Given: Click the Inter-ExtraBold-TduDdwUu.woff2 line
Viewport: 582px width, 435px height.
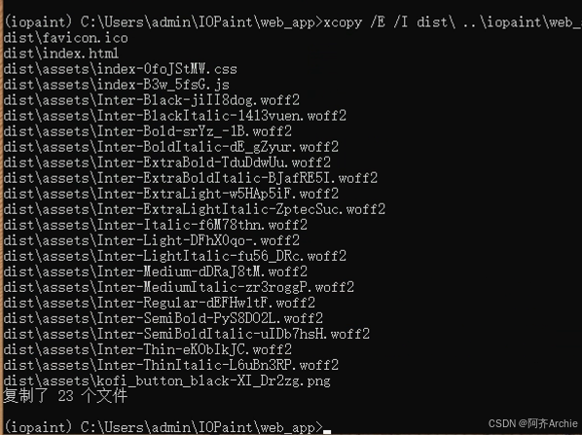Looking at the screenshot, I should pyautogui.click(x=167, y=163).
